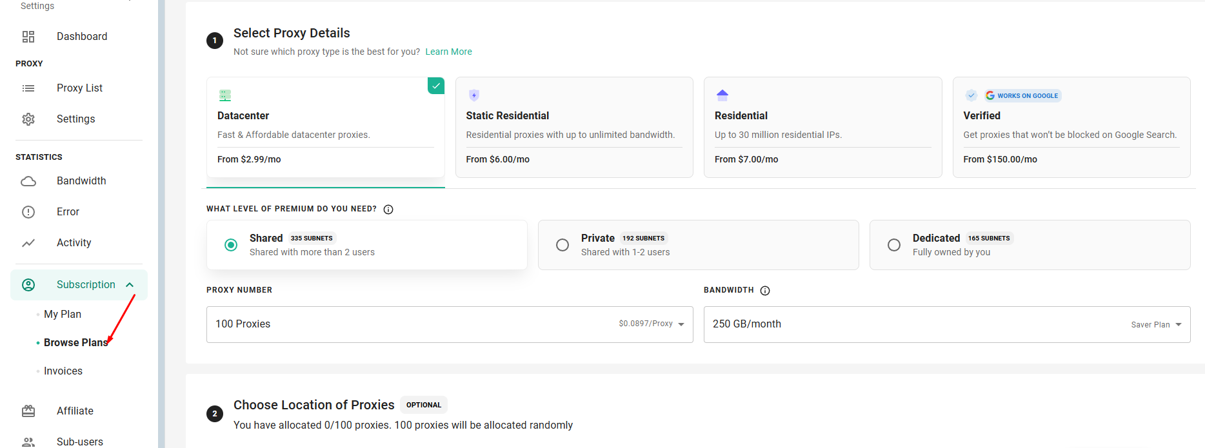The image size is (1205, 448).
Task: Click info icon beside premium level question
Action: [x=388, y=209]
